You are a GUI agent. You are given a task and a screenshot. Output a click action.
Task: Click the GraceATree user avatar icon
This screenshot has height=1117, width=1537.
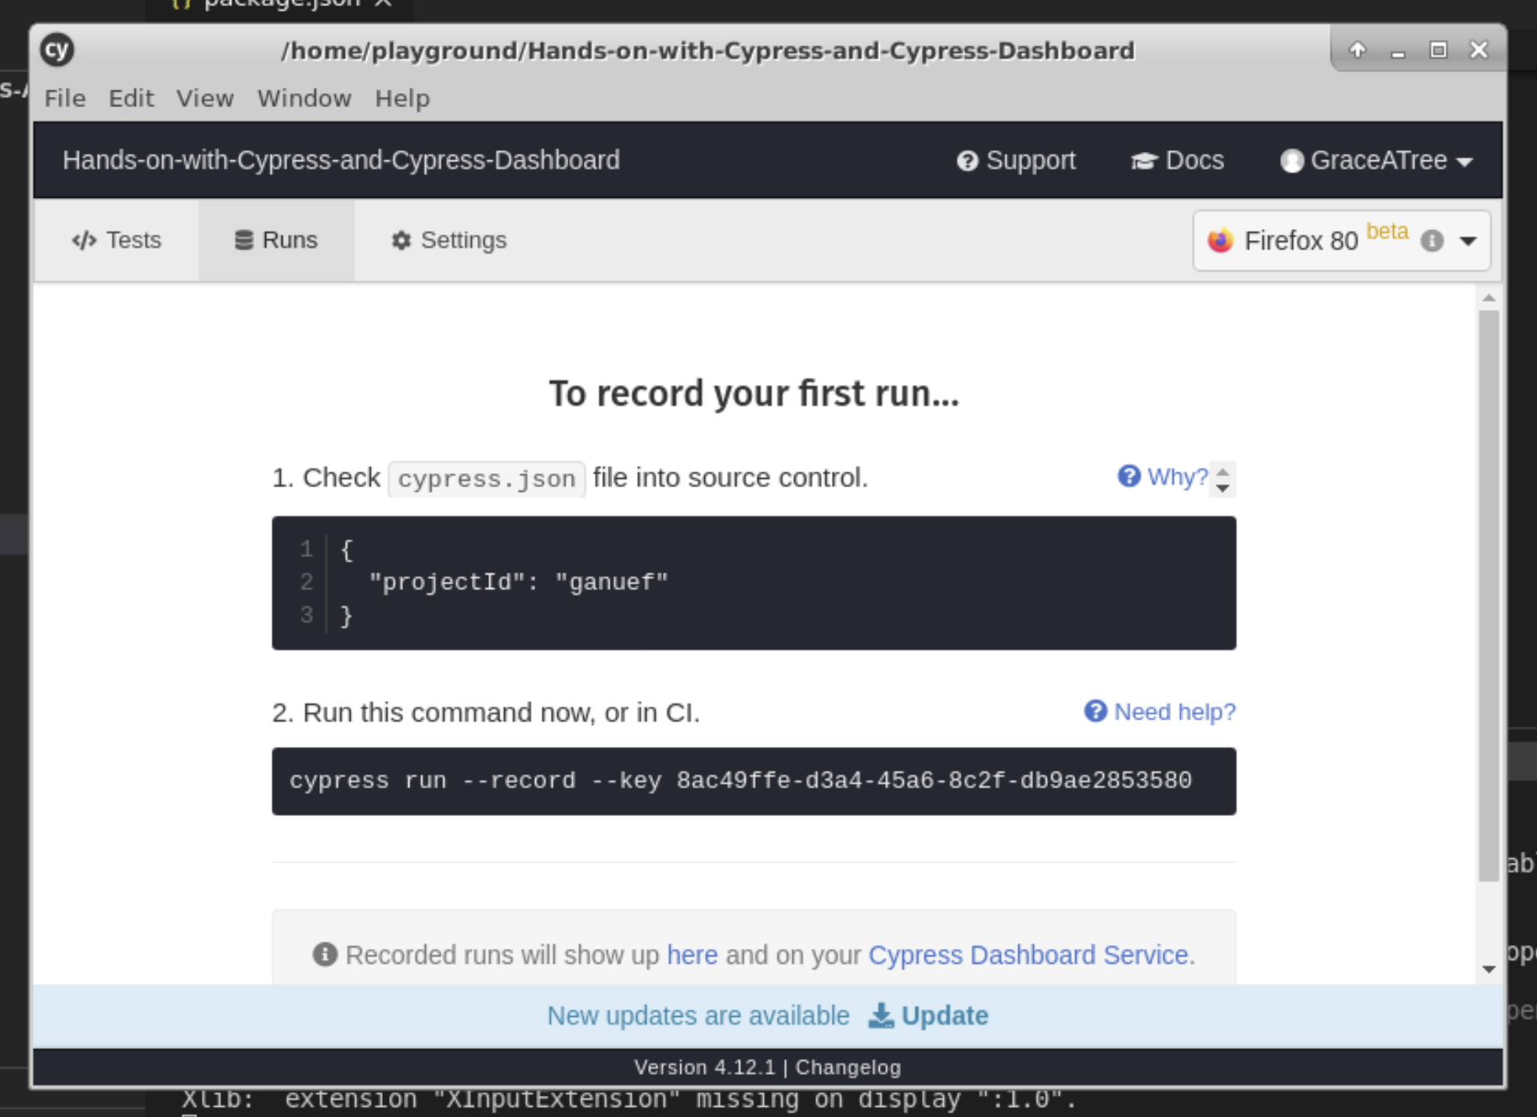pyautogui.click(x=1291, y=160)
